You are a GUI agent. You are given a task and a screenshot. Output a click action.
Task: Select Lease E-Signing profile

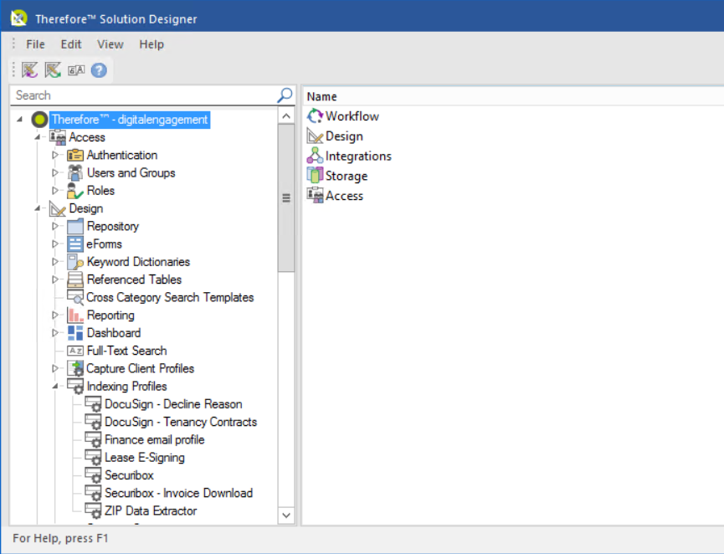click(x=145, y=458)
